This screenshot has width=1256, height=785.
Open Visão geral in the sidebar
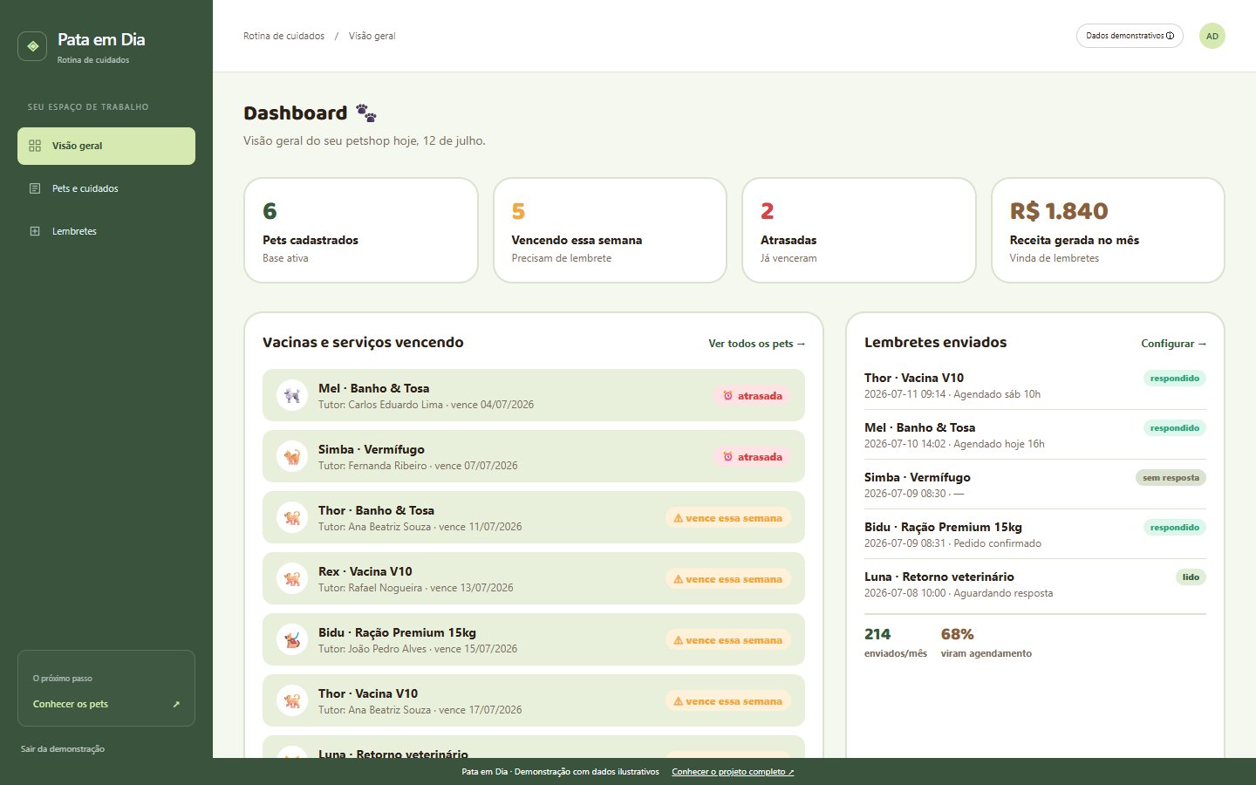pos(106,146)
